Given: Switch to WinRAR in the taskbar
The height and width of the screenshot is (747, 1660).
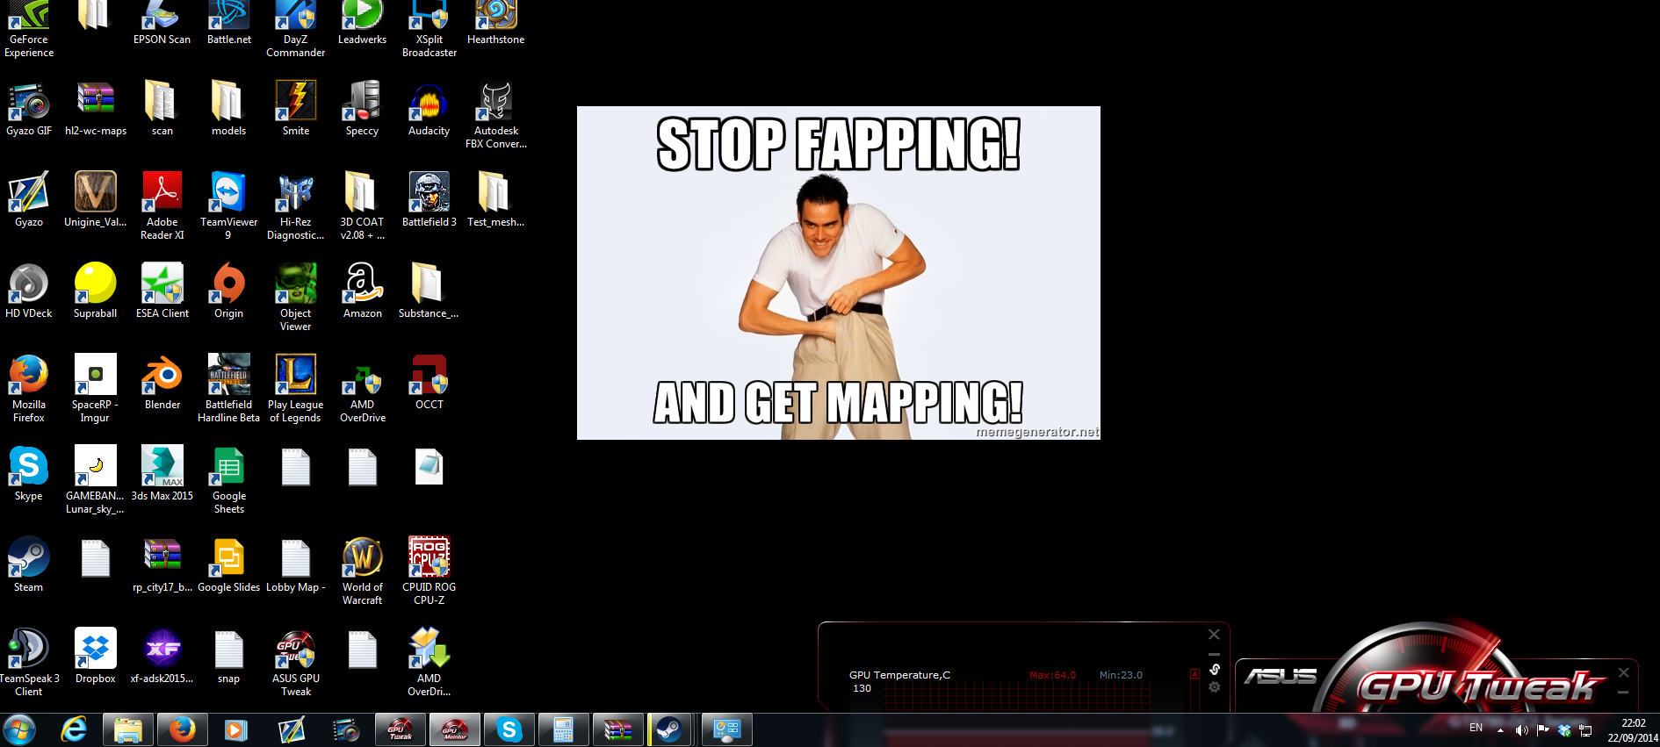Looking at the screenshot, I should pos(618,730).
